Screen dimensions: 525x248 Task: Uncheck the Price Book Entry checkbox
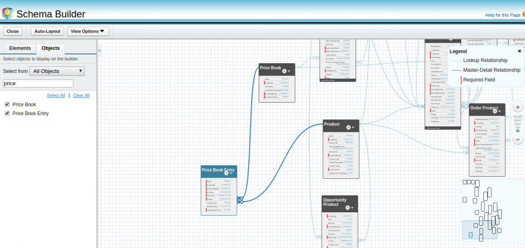coord(7,113)
